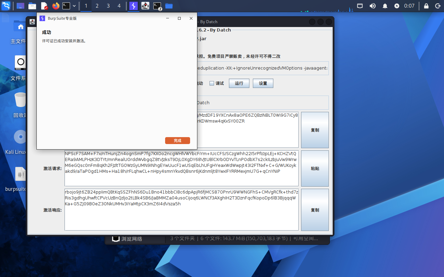
Task: Open the power manager tray icon
Action: click(x=397, y=6)
